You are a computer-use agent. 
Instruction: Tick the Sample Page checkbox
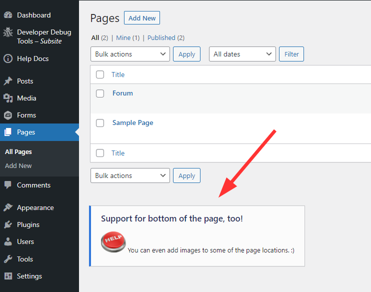100,123
